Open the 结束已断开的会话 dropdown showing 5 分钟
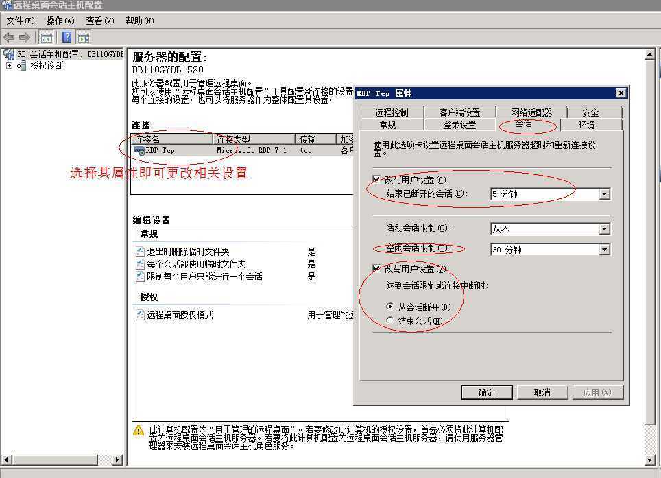 coord(605,194)
